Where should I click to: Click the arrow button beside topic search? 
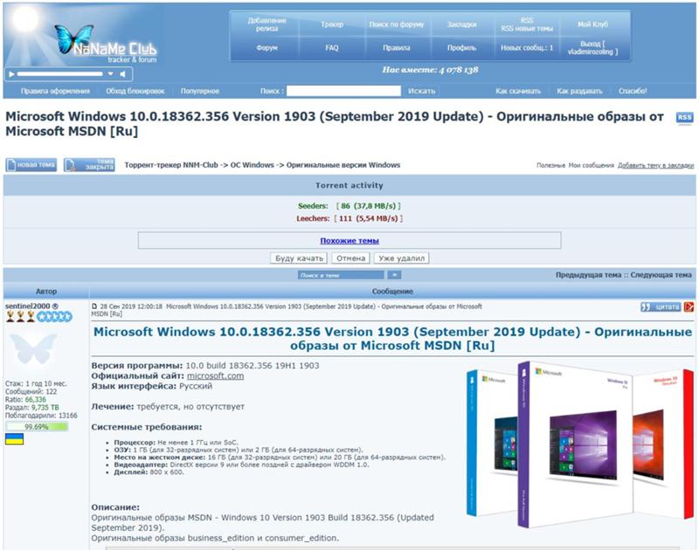(x=394, y=275)
